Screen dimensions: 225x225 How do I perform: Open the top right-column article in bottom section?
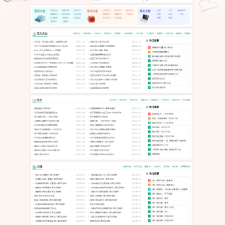coord(103,175)
